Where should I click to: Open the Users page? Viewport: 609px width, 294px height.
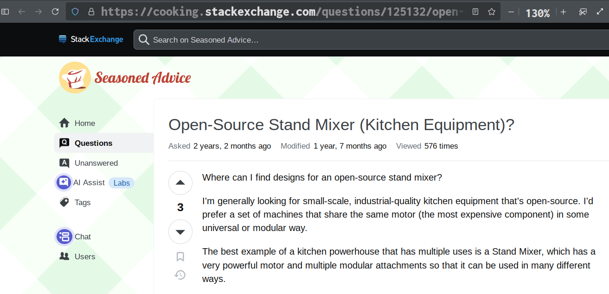pyautogui.click(x=85, y=256)
